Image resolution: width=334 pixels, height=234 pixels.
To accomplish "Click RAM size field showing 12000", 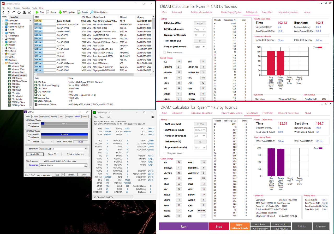I will point(200,124).
